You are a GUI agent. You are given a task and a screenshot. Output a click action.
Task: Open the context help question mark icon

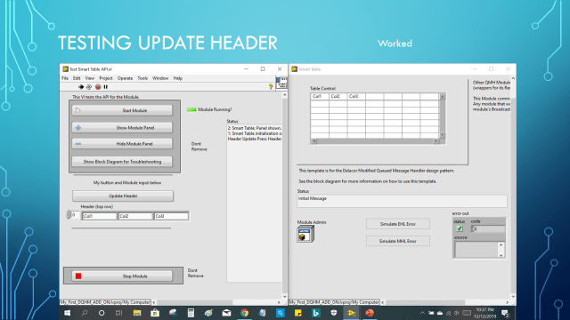[x=271, y=86]
